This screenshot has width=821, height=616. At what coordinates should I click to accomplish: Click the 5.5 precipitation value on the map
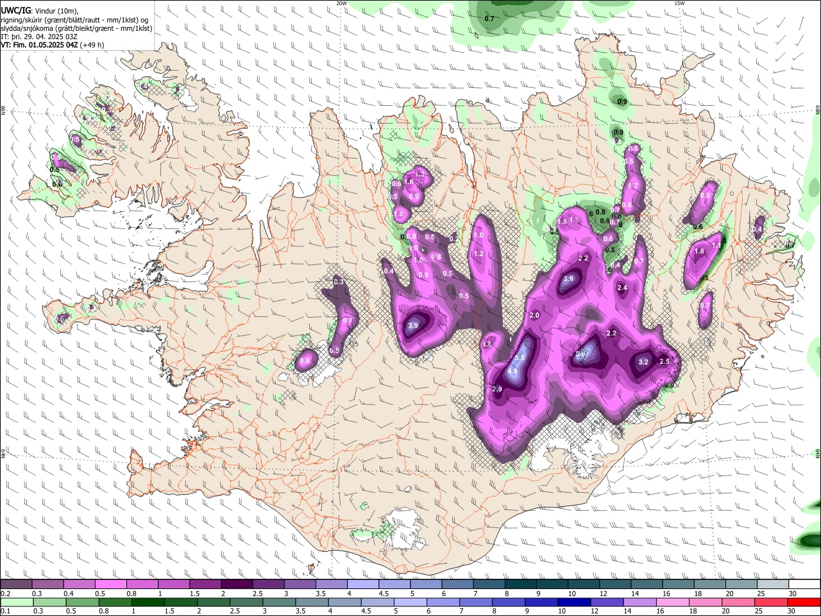click(520, 357)
